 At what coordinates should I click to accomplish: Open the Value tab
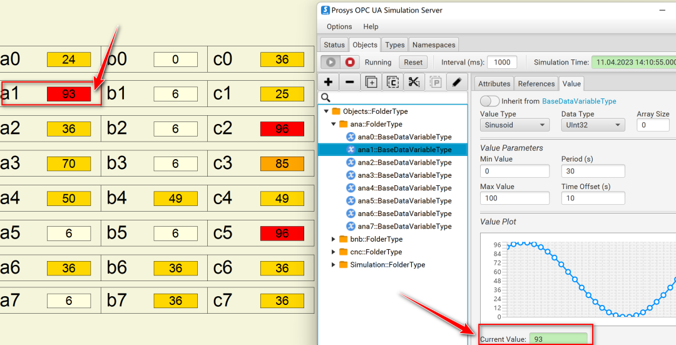tap(571, 83)
